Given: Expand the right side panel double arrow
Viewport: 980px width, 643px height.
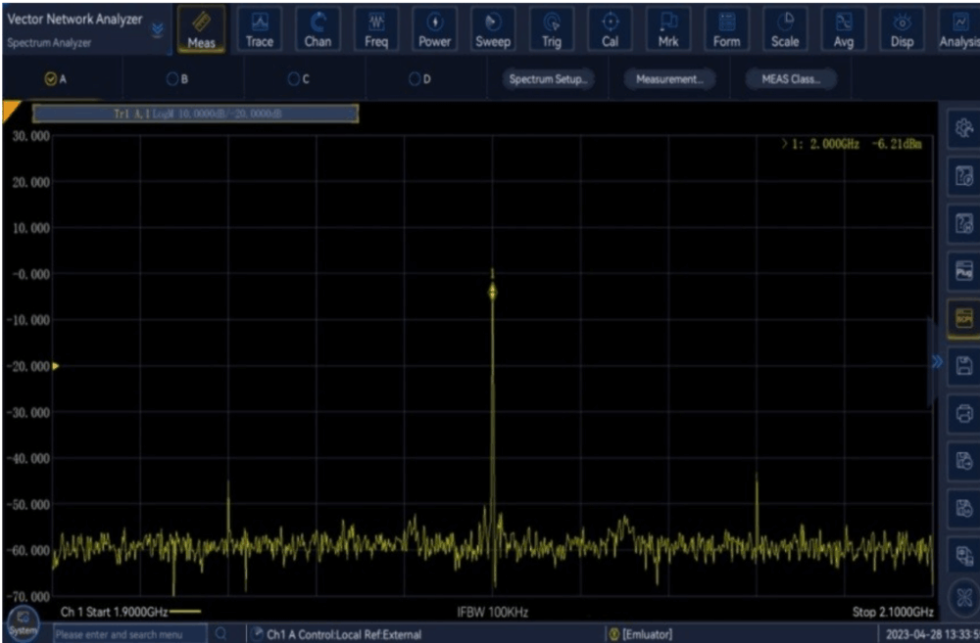Looking at the screenshot, I should tap(936, 361).
